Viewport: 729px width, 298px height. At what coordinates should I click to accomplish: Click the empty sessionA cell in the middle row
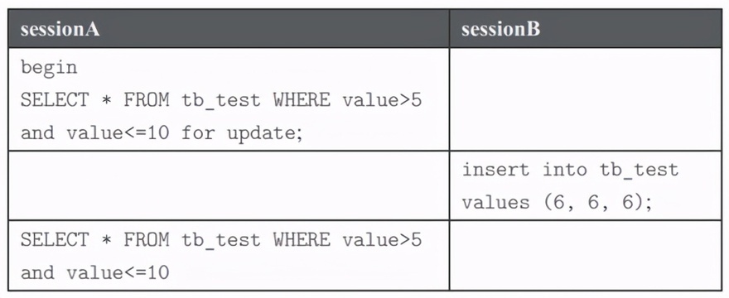click(229, 185)
